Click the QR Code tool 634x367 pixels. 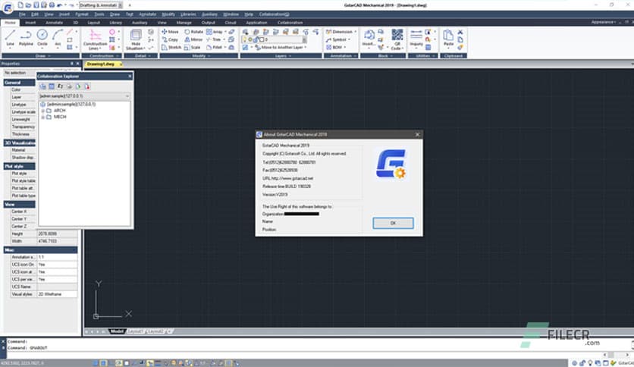point(397,39)
